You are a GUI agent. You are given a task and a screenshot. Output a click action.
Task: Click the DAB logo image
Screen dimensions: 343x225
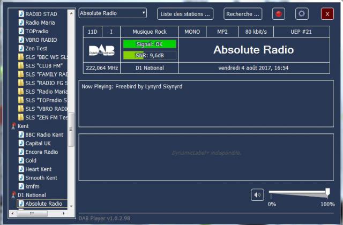(x=102, y=50)
